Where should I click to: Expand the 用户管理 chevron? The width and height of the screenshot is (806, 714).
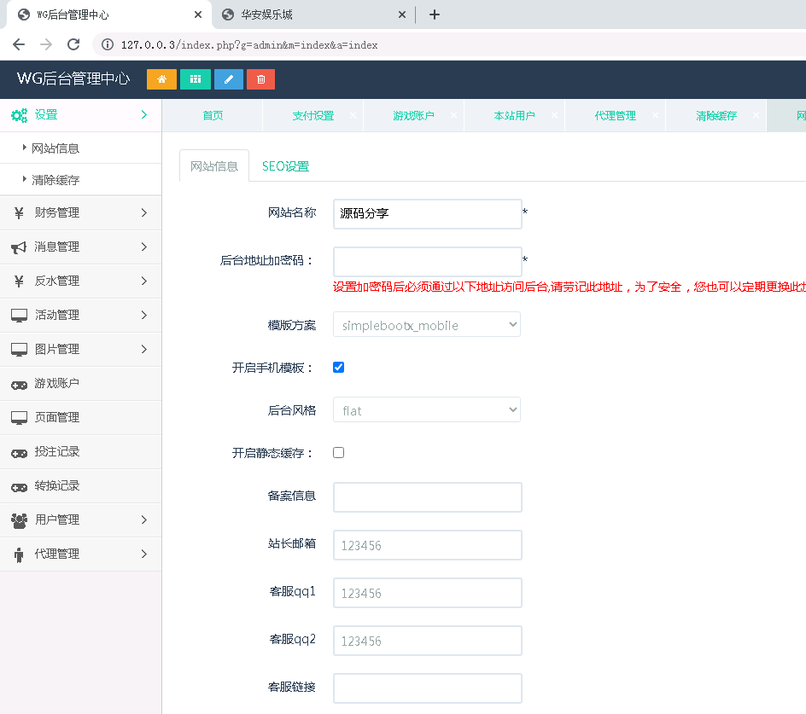click(144, 520)
